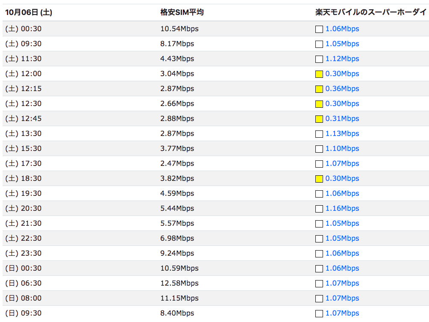This screenshot has height=322, width=429.
Task: Open the 1.06Mbps link in Saturday 23:30 row
Action: (342, 253)
